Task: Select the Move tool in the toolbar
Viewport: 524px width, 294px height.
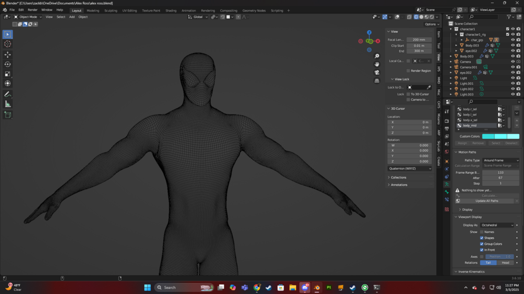Action: click(7, 55)
